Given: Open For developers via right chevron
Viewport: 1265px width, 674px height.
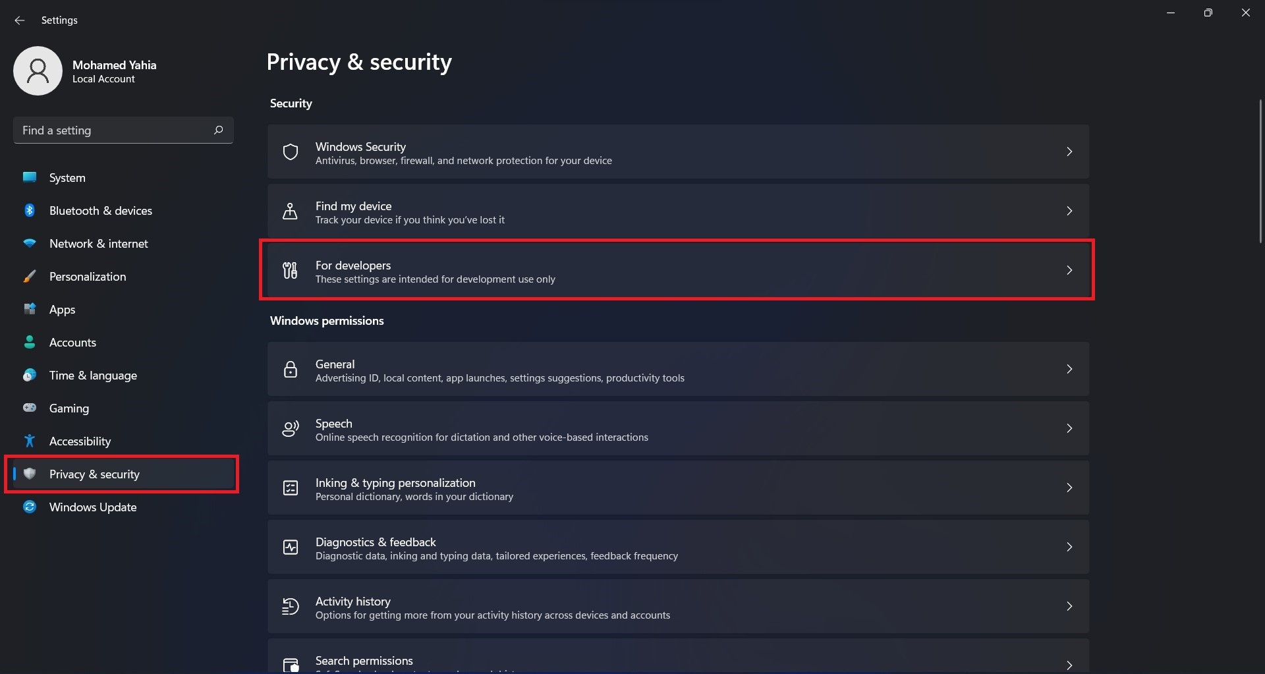Looking at the screenshot, I should (1069, 270).
